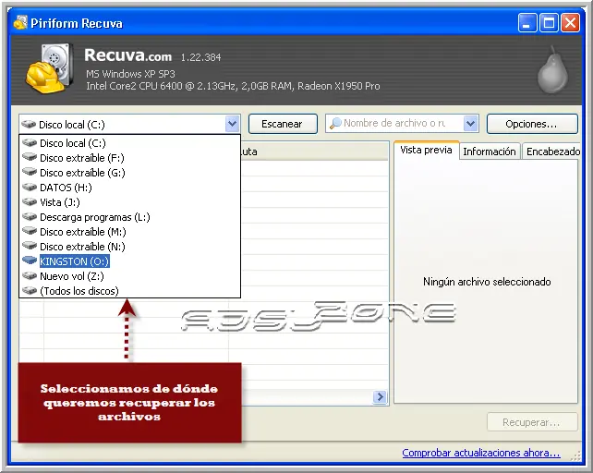The image size is (593, 473).
Task: Click the Piriform pear logo
Action: [x=552, y=69]
